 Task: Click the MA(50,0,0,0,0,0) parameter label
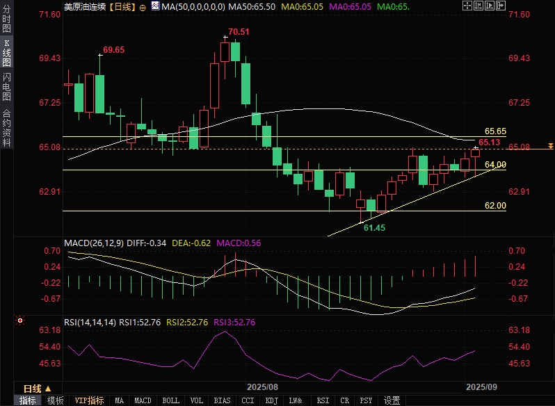pyautogui.click(x=193, y=6)
